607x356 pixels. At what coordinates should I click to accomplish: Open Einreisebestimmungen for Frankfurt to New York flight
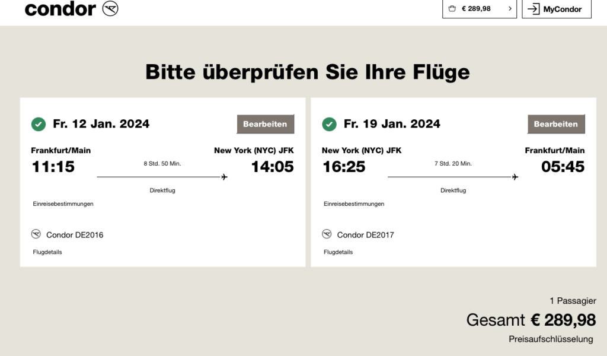pyautogui.click(x=63, y=204)
